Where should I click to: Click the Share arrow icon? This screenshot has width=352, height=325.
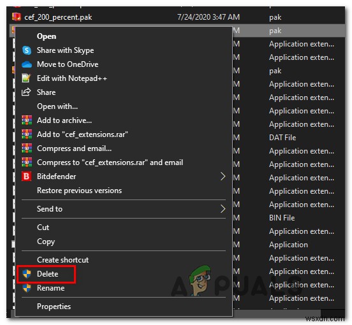point(26,92)
